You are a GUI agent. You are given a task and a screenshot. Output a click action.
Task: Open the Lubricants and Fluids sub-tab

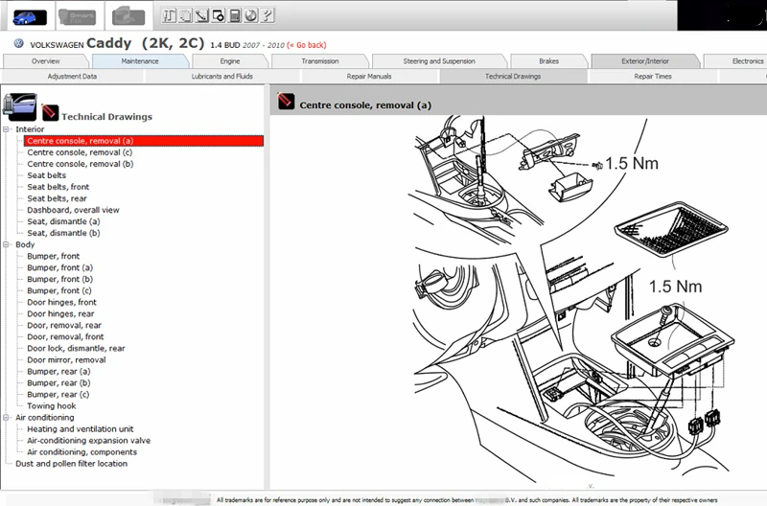[222, 77]
